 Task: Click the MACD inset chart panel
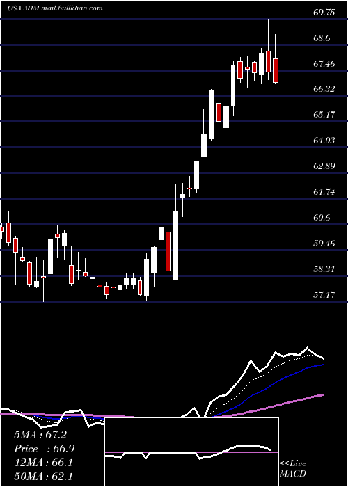[191, 452]
